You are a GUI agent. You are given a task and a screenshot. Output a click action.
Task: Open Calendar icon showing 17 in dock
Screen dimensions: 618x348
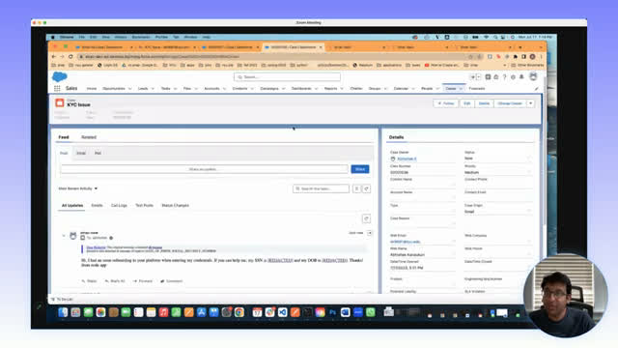coord(257,312)
